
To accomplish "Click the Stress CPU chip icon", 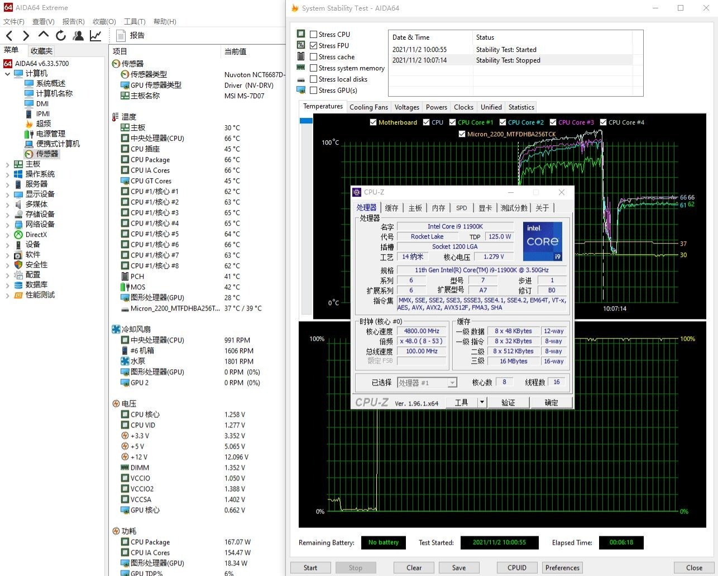I will click(301, 34).
